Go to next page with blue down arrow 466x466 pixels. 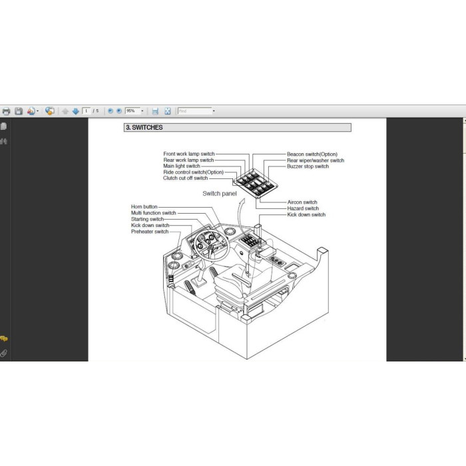coord(75,111)
